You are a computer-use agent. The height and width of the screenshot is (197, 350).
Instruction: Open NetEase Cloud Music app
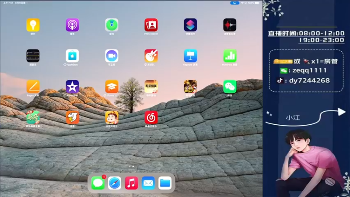151,117
